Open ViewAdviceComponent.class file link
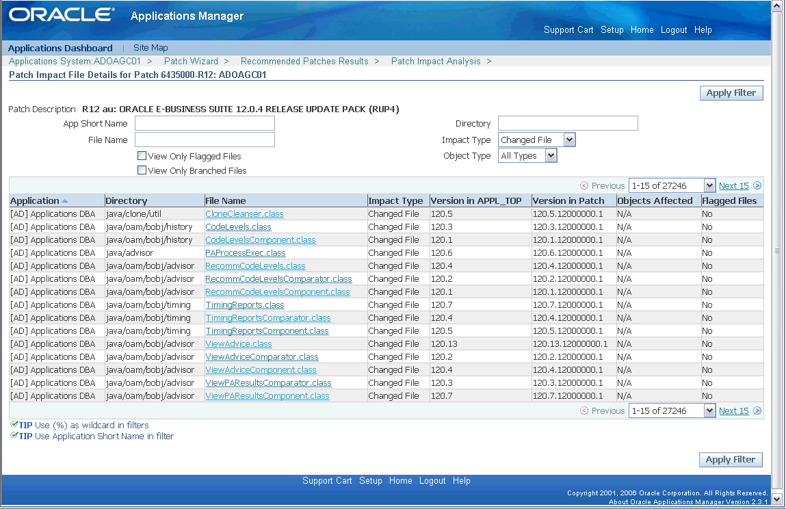This screenshot has width=786, height=509. [x=261, y=370]
